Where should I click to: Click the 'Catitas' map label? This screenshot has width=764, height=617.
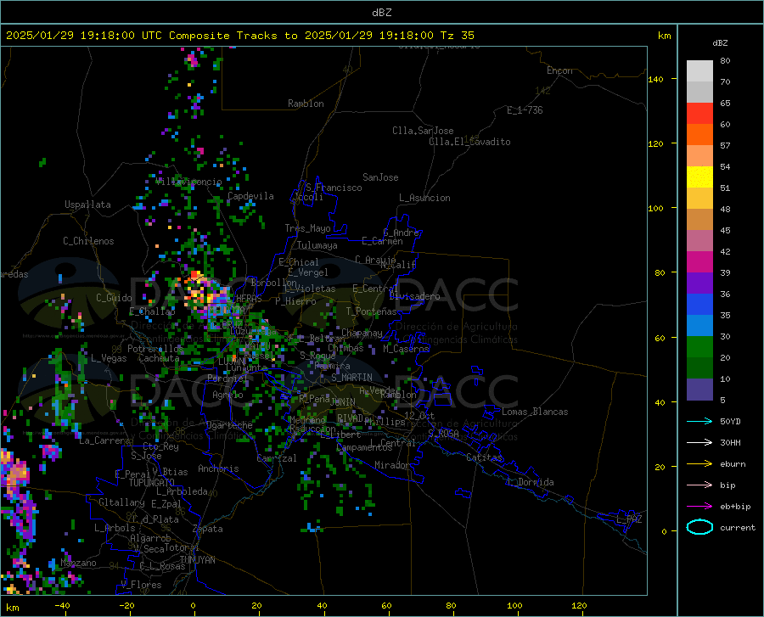coord(485,457)
